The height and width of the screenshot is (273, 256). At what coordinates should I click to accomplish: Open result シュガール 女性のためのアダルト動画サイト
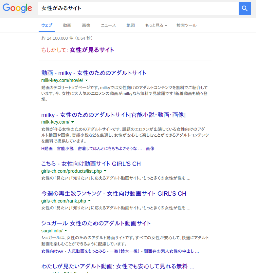(96, 224)
